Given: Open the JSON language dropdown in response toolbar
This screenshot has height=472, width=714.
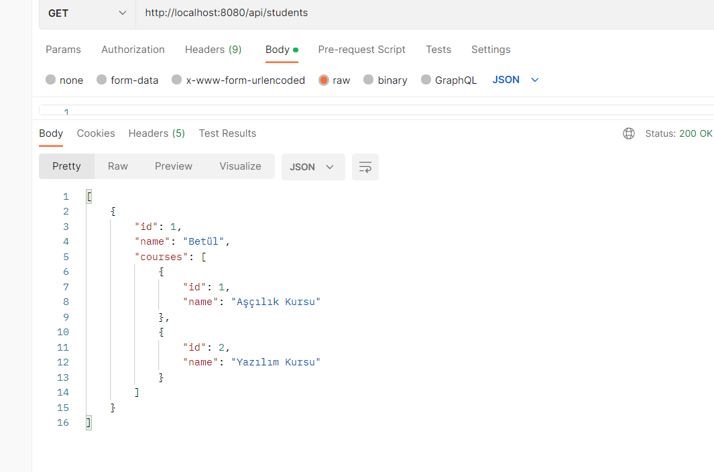Looking at the screenshot, I should coord(312,166).
